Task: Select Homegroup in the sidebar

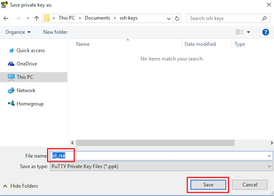Action: click(x=30, y=103)
